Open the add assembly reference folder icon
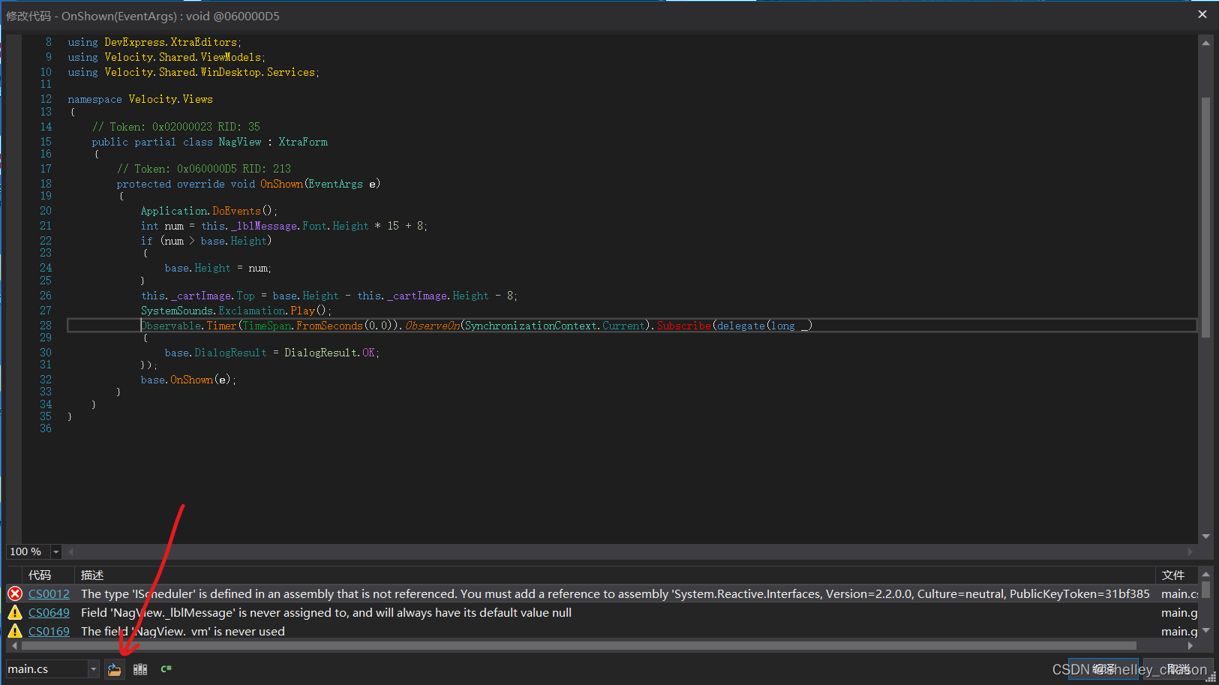Viewport: 1219px width, 685px height. tap(114, 669)
